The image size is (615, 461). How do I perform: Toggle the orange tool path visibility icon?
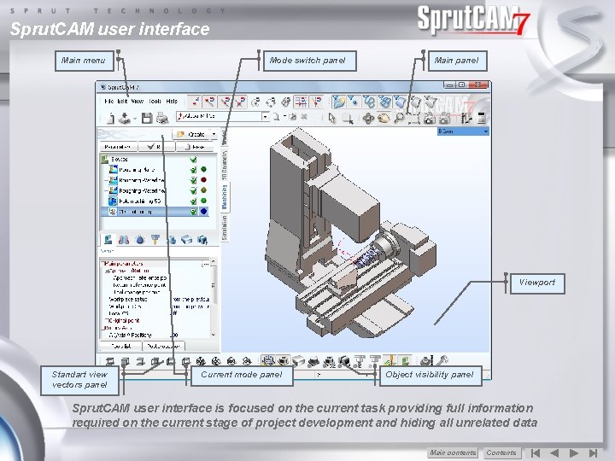click(x=389, y=360)
